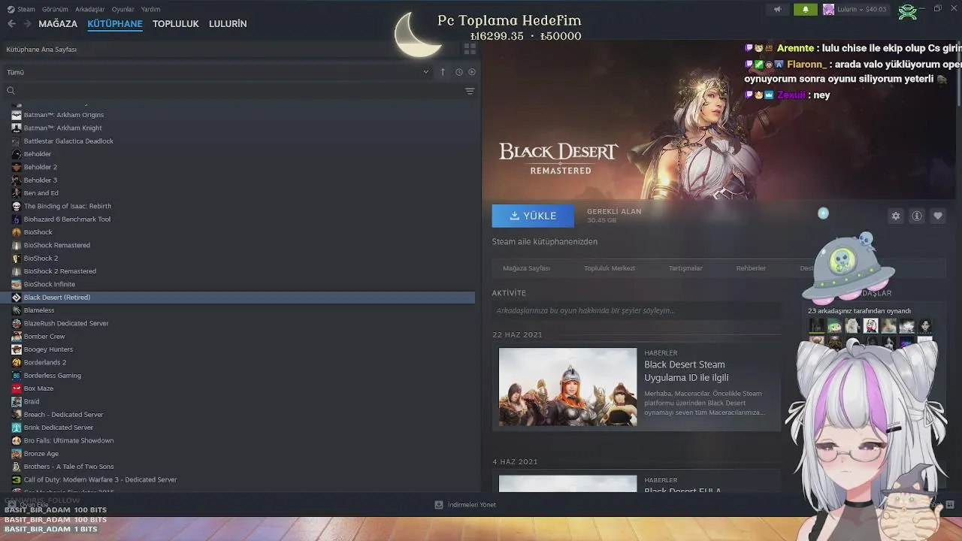This screenshot has width=962, height=541.
Task: Click the Box Maze icon
Action: tap(17, 388)
